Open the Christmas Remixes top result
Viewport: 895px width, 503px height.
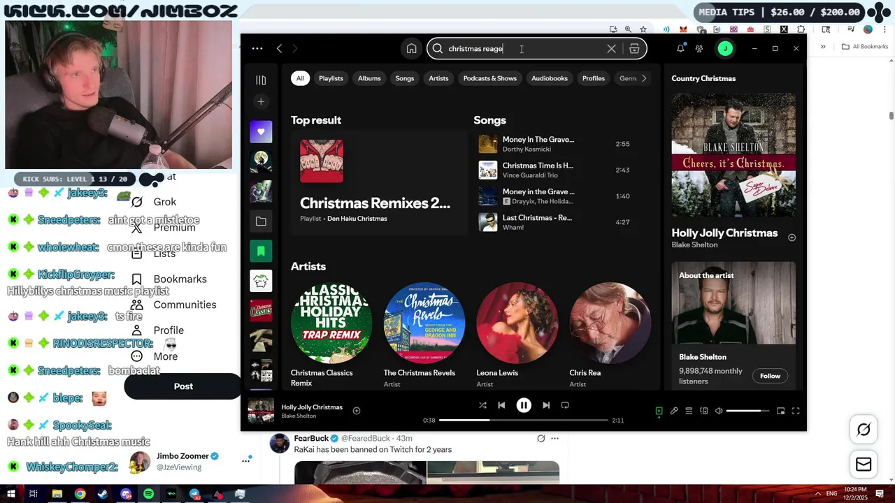pyautogui.click(x=378, y=182)
